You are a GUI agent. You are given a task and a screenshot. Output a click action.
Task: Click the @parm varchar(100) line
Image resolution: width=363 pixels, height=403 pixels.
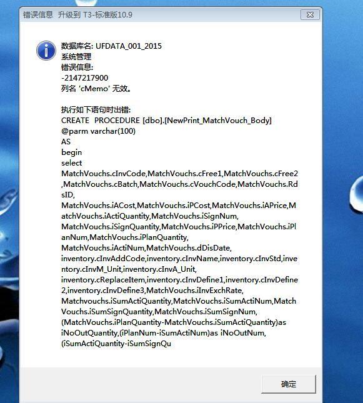click(98, 131)
